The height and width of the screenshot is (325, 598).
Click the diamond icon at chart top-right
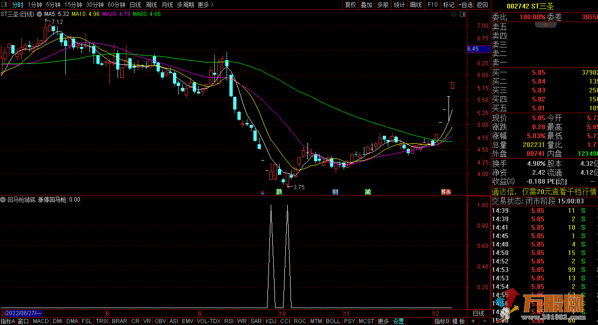[454, 15]
